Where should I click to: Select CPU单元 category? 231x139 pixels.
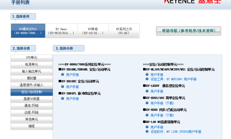coord(32,57)
